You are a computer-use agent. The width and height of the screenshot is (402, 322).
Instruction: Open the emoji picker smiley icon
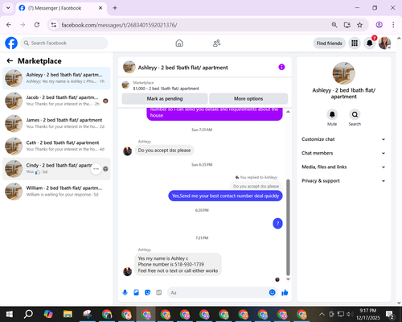pos(272,292)
